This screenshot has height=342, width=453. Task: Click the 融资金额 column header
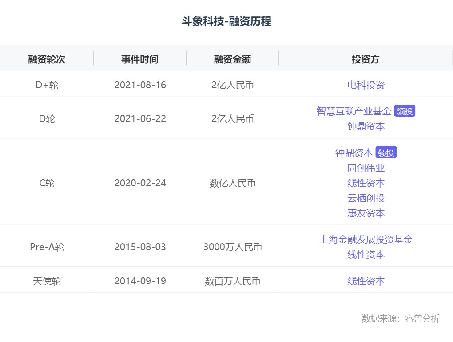pyautogui.click(x=233, y=59)
